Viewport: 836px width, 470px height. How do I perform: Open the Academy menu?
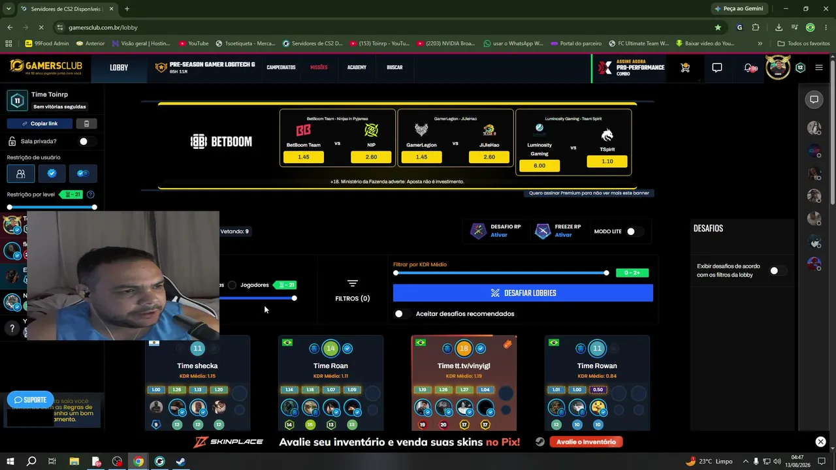[x=357, y=67]
